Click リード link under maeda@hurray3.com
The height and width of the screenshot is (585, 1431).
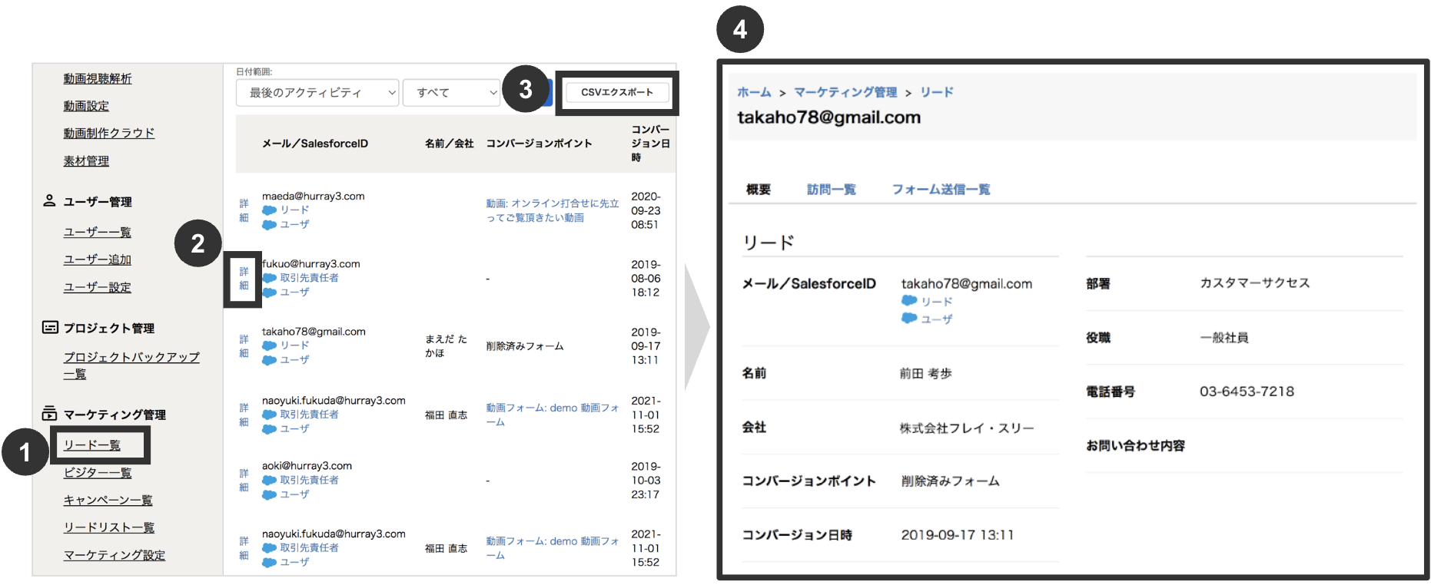click(x=294, y=210)
